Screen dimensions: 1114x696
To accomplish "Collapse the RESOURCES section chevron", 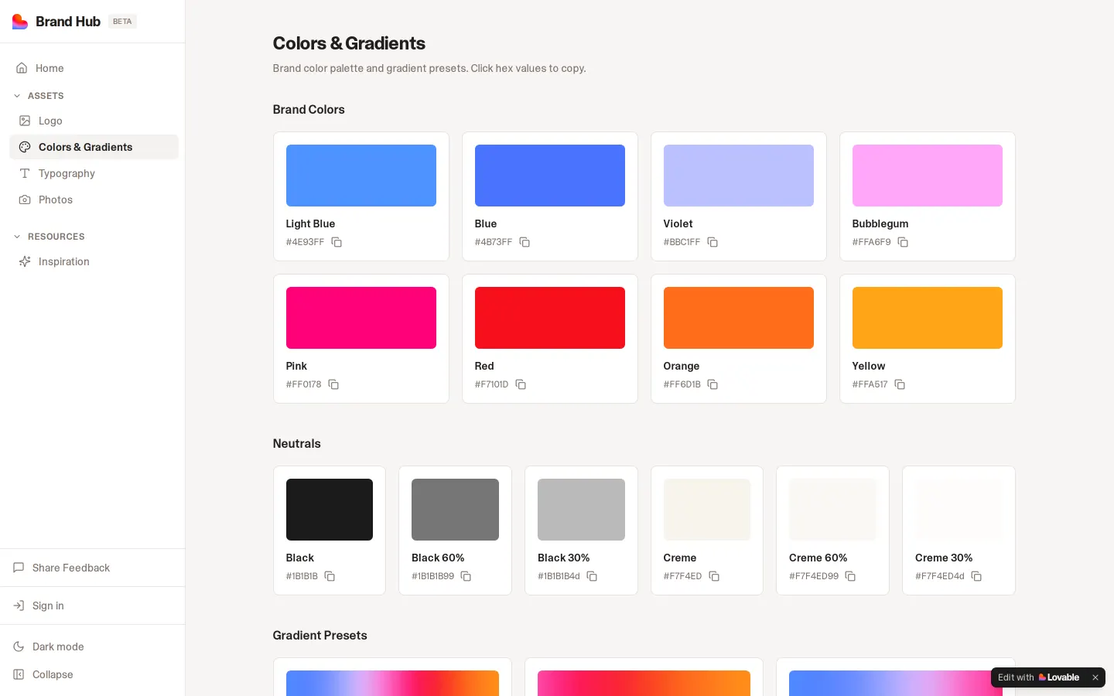I will [x=17, y=237].
